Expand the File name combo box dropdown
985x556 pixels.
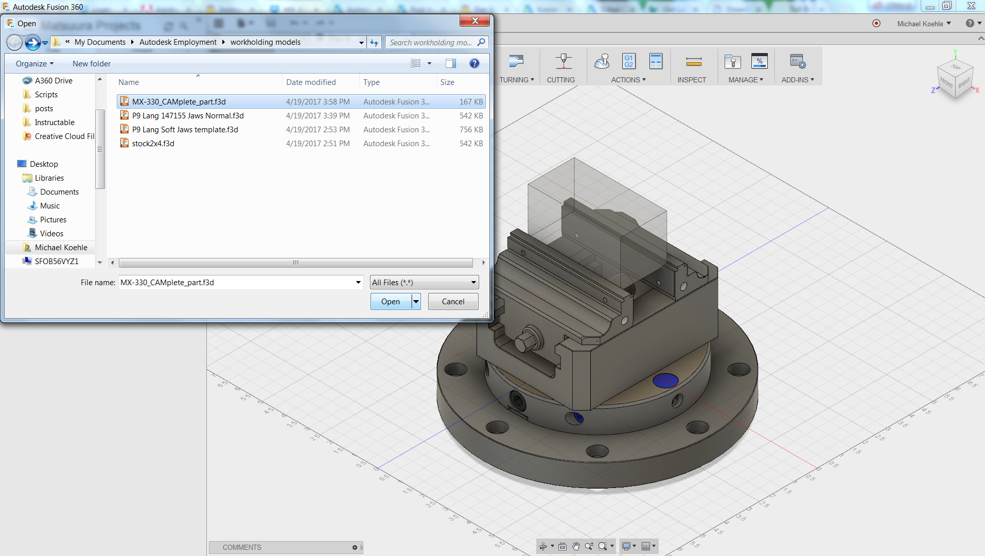[358, 283]
